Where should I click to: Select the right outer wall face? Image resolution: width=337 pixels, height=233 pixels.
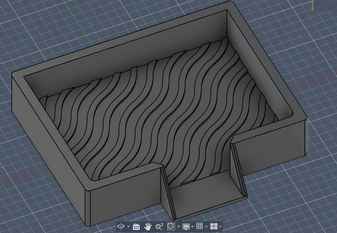point(271,148)
